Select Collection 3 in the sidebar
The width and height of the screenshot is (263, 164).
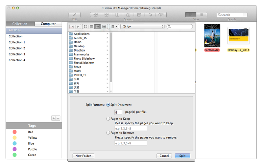click(x=34, y=54)
